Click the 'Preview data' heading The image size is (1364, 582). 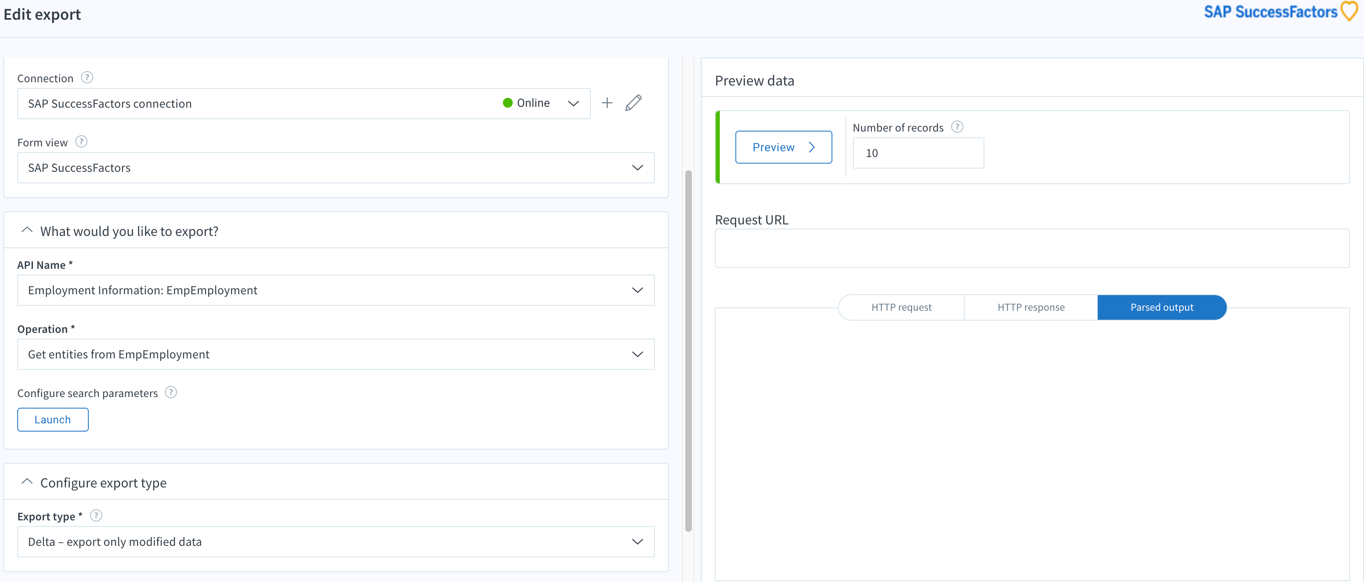[x=755, y=81]
